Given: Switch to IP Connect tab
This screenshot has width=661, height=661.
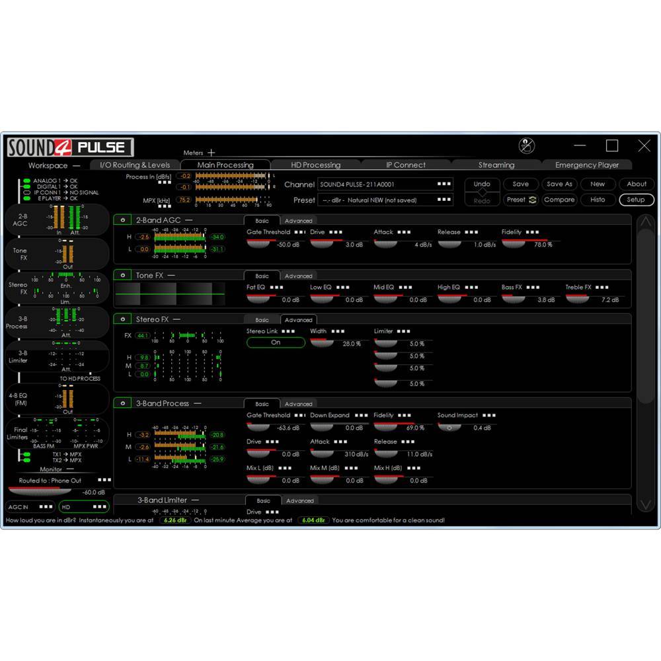Looking at the screenshot, I should coord(406,165).
